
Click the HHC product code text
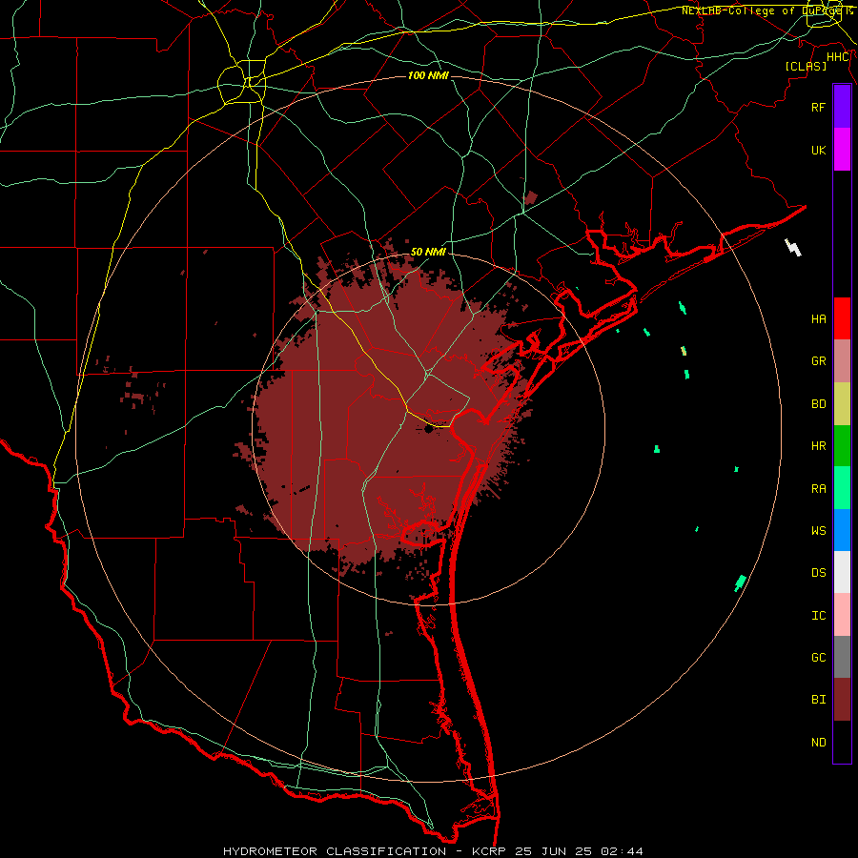tap(838, 57)
